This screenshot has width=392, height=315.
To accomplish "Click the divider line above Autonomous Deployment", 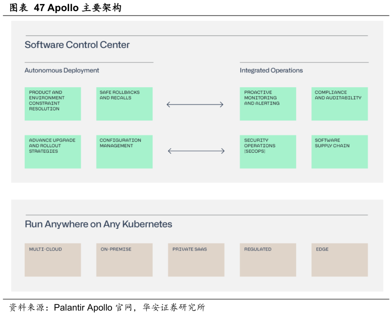I will coord(89,62).
